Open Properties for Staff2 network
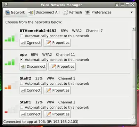 click(x=57, y=91)
